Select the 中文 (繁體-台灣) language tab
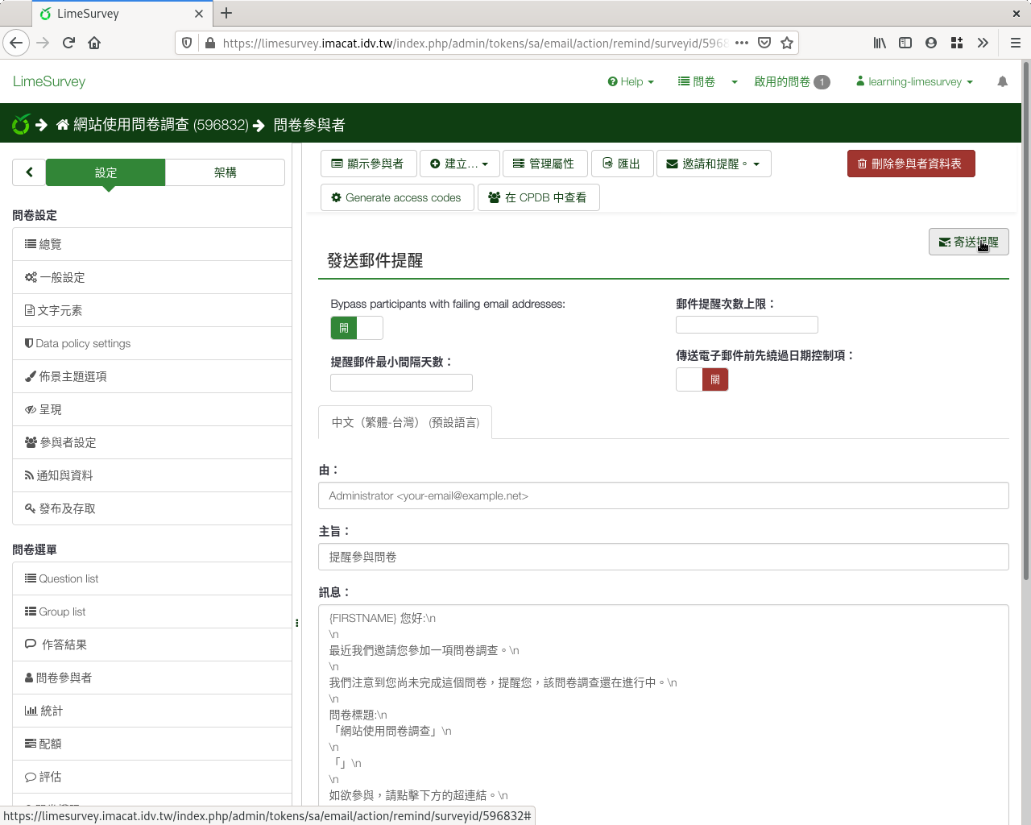 point(405,422)
